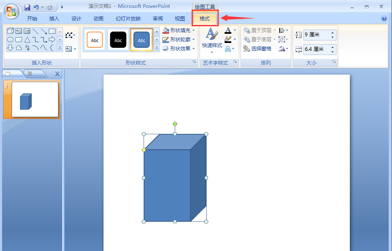Open the 选择窗格 selection pane
392x251 pixels.
tap(258, 49)
